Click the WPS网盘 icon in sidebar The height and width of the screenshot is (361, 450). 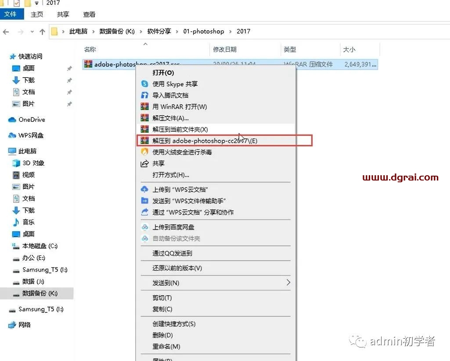[12, 135]
